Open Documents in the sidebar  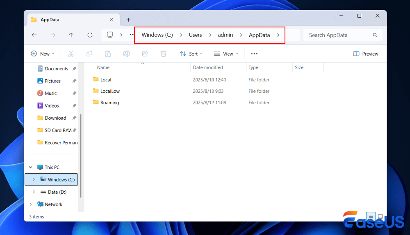tap(52, 69)
